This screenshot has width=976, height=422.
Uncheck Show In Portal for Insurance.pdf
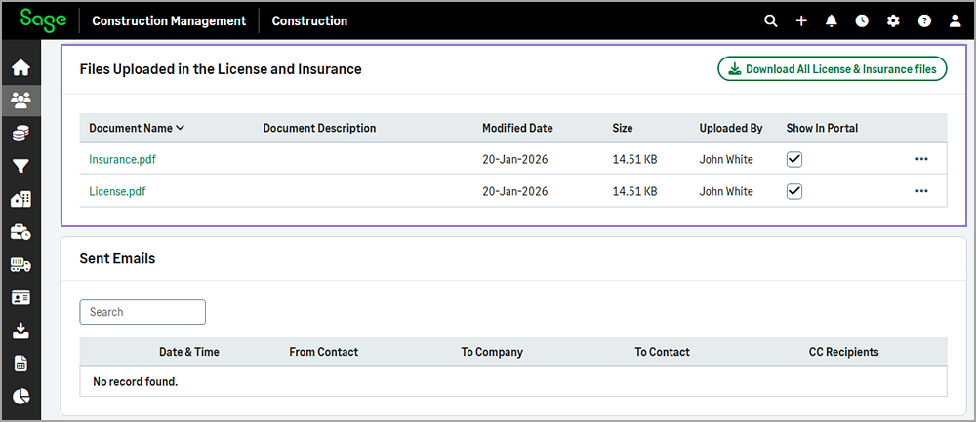pyautogui.click(x=794, y=159)
